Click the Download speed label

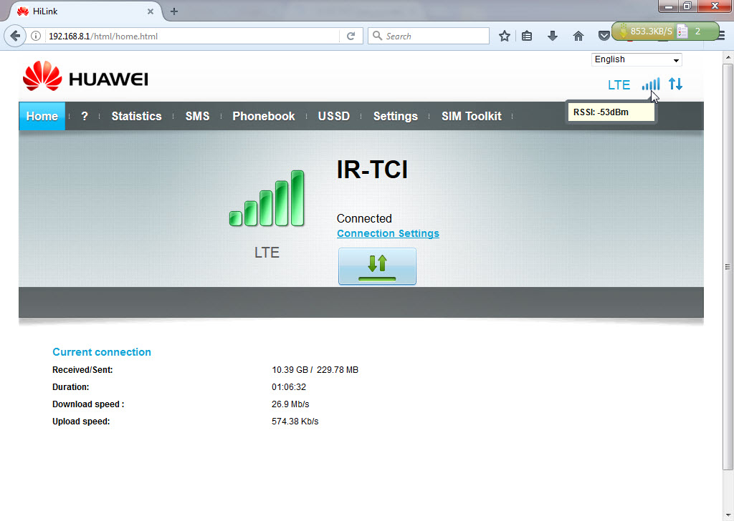[x=88, y=404]
